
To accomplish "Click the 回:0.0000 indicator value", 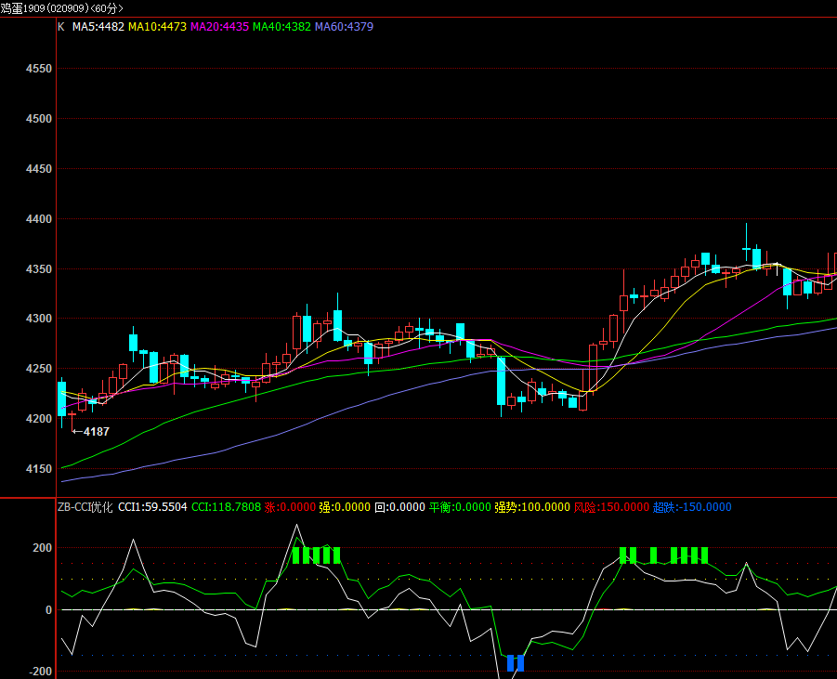I will click(399, 507).
